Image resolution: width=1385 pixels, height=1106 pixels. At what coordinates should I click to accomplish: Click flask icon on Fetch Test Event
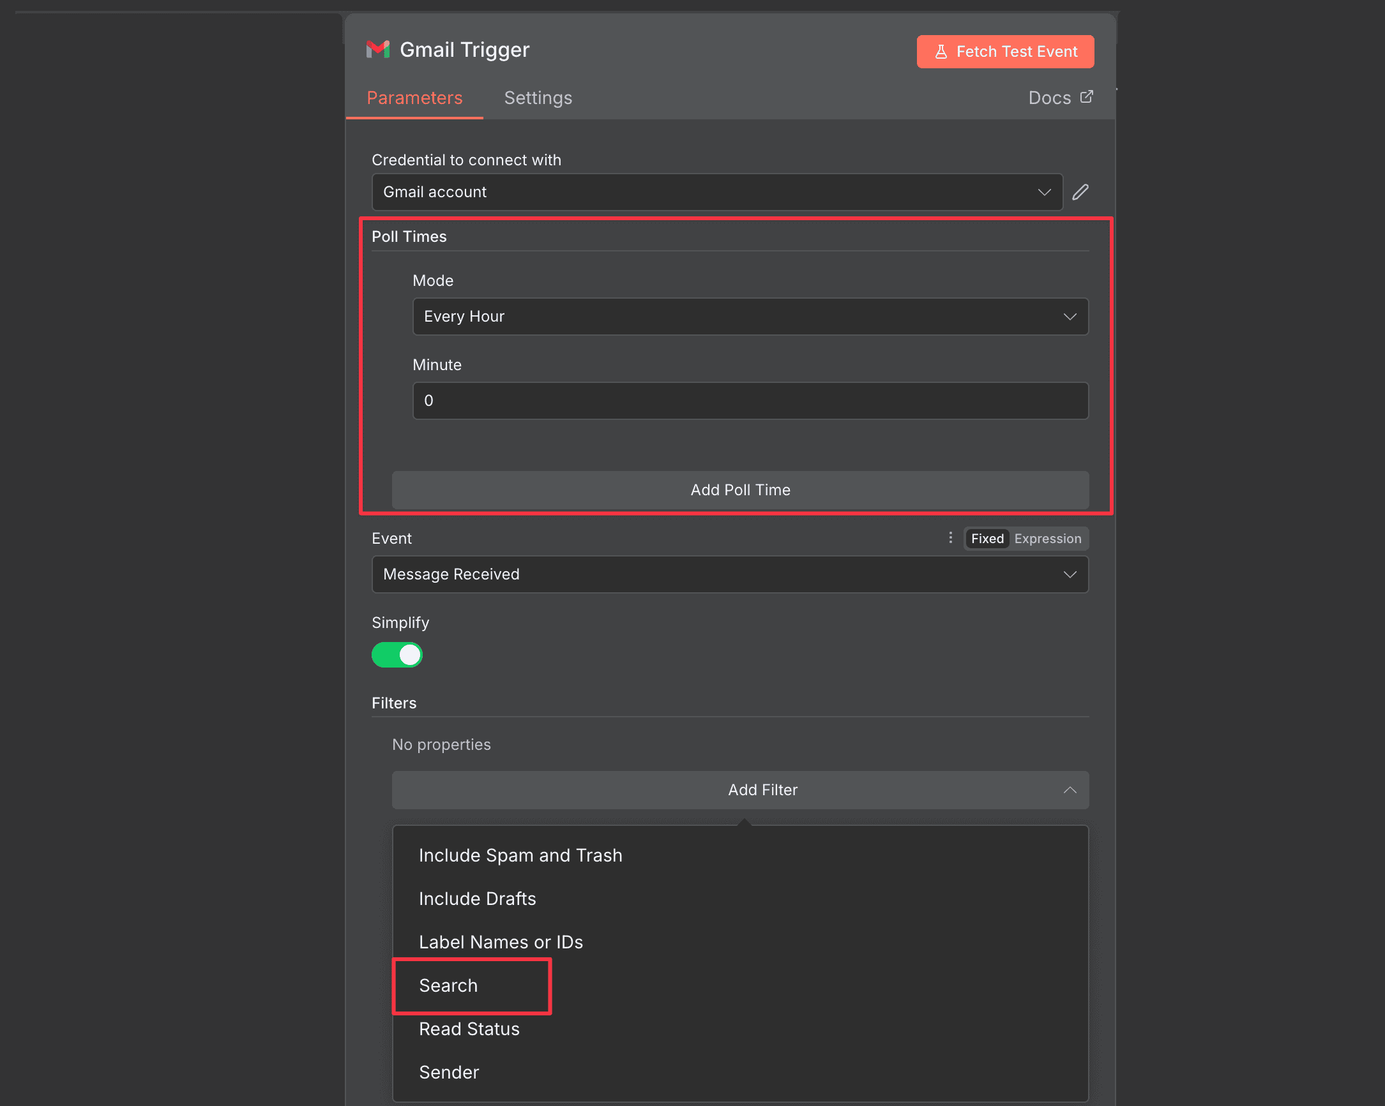tap(941, 52)
